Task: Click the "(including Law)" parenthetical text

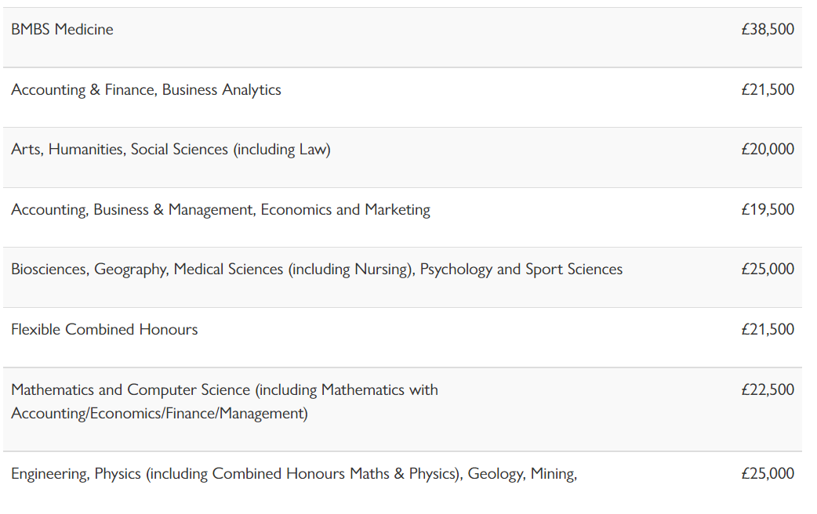Action: [281, 150]
